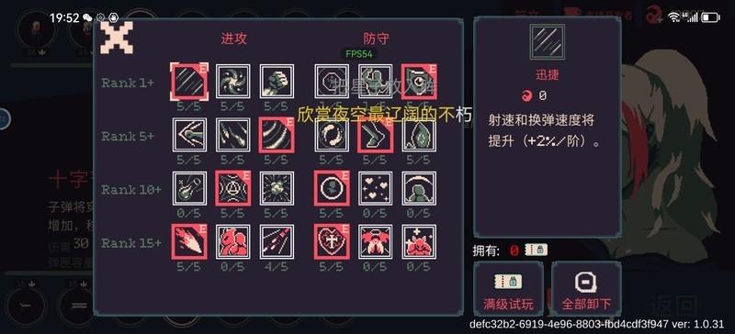Viewport: 735px width, 334px height.
Task: Pick the fireball rune in Rank 15+
Action: [189, 241]
